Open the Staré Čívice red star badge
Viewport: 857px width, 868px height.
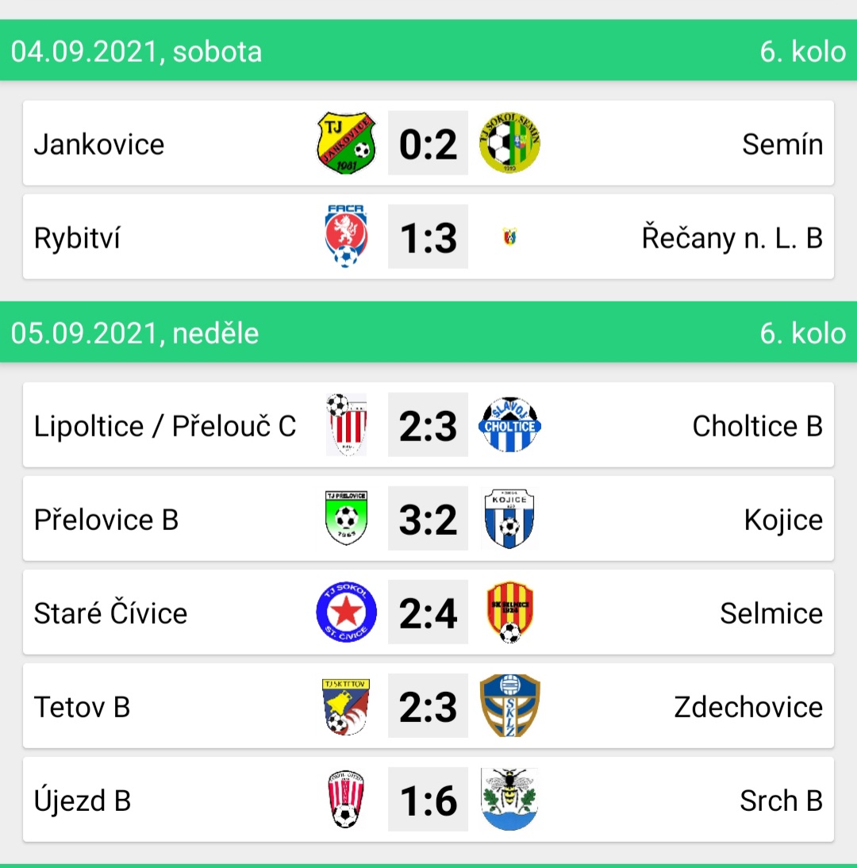click(x=346, y=613)
